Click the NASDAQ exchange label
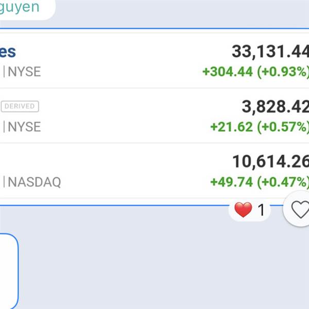Viewport: 309px width, 309px height. 34,182
